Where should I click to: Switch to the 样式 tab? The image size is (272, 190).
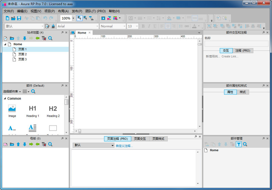click(x=243, y=92)
